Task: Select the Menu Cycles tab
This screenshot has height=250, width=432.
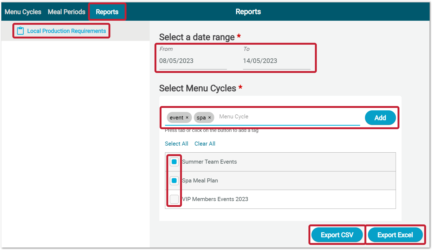Action: [23, 12]
